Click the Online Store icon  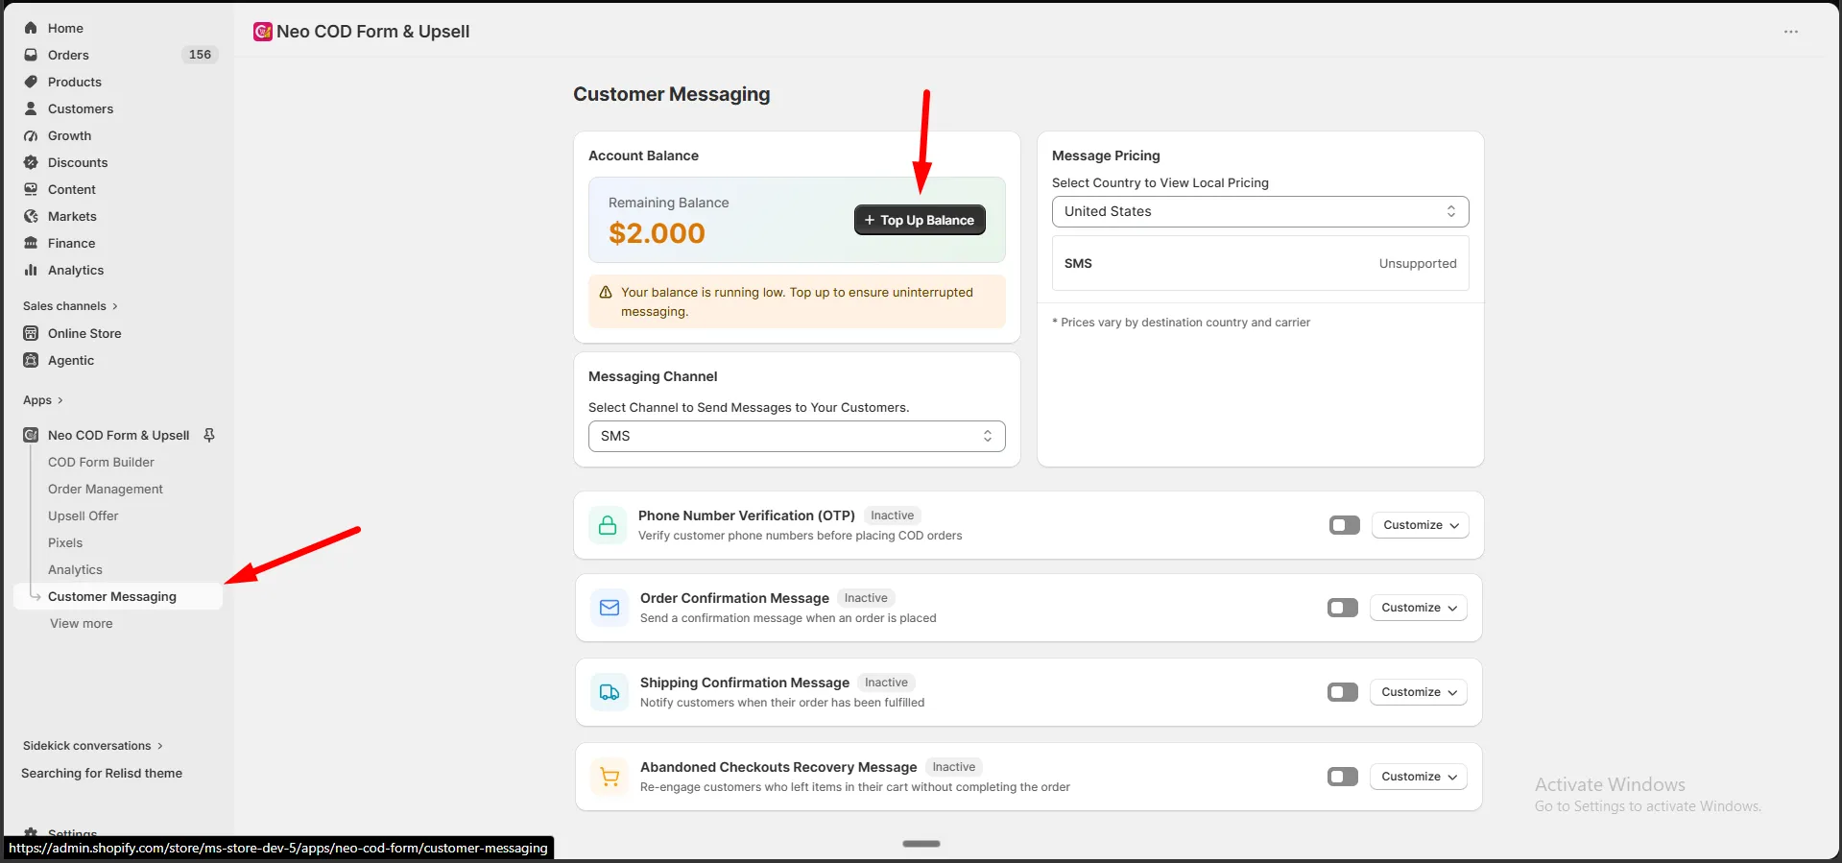[x=31, y=333]
